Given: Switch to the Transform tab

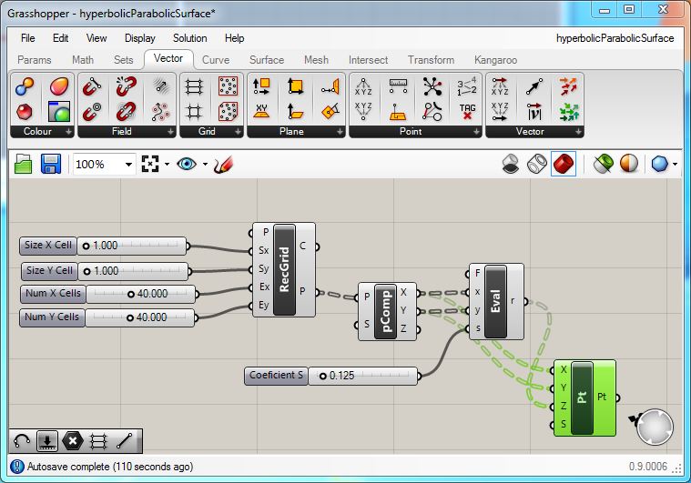Looking at the screenshot, I should [431, 60].
